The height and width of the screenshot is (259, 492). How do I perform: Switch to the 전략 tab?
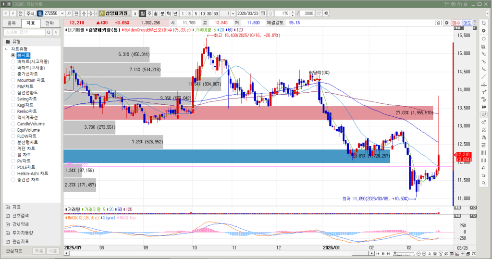point(49,23)
